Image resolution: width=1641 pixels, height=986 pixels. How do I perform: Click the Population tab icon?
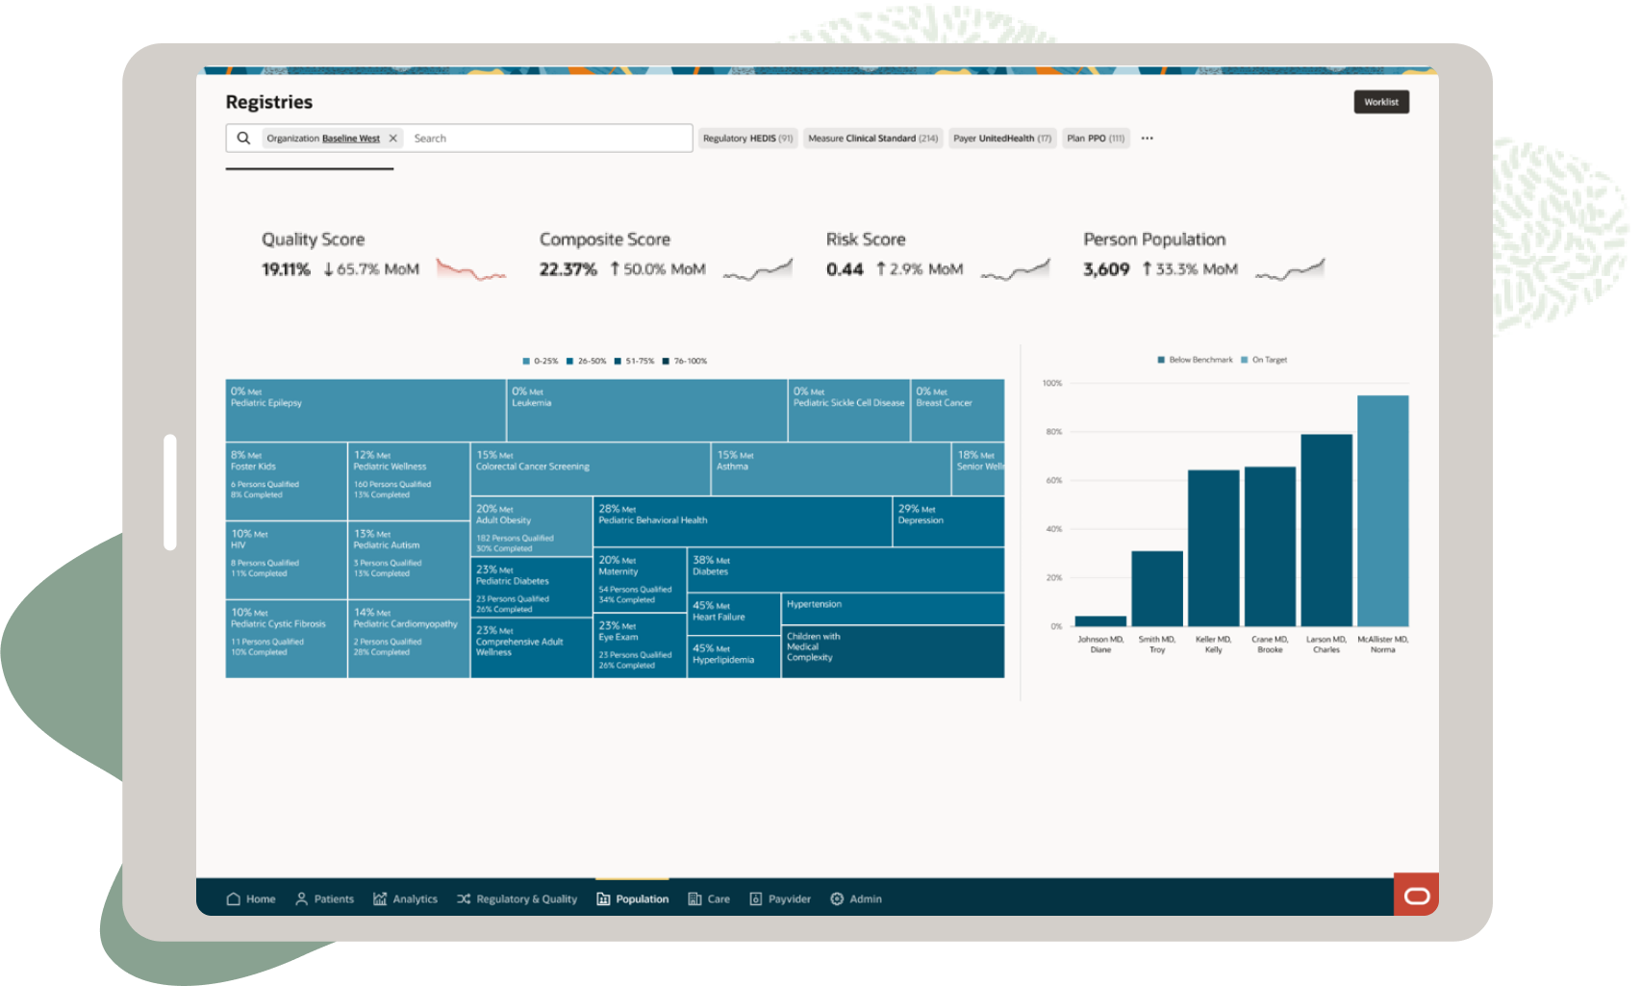(601, 898)
